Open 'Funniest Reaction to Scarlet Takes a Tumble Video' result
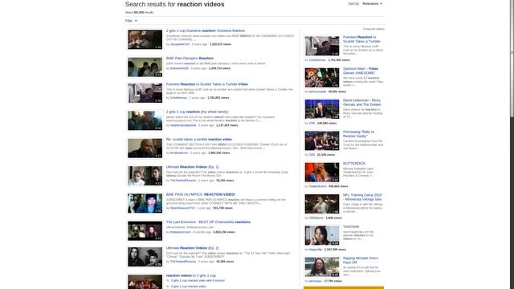This screenshot has height=289, width=514. [207, 84]
